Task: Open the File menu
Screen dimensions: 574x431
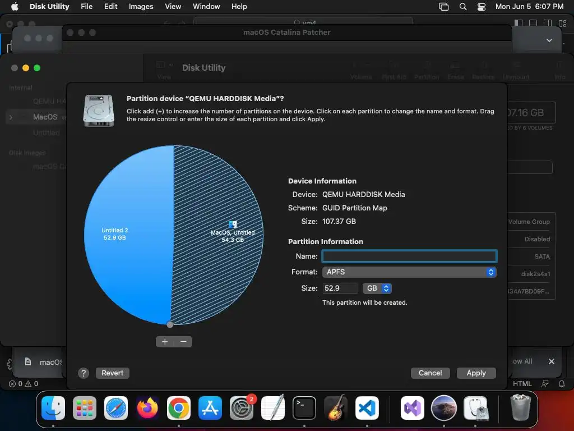Action: (x=87, y=6)
